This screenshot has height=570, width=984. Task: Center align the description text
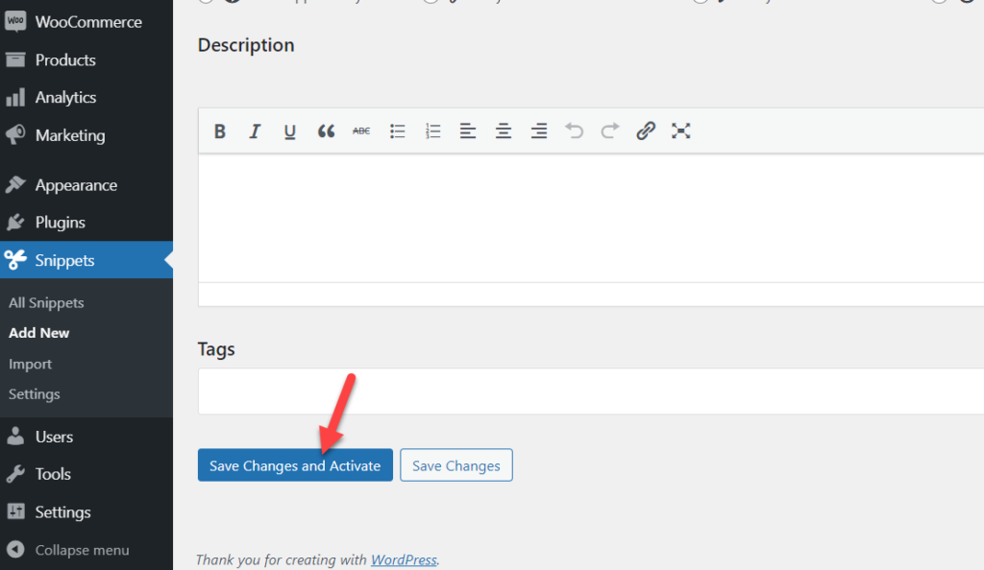pyautogui.click(x=504, y=131)
